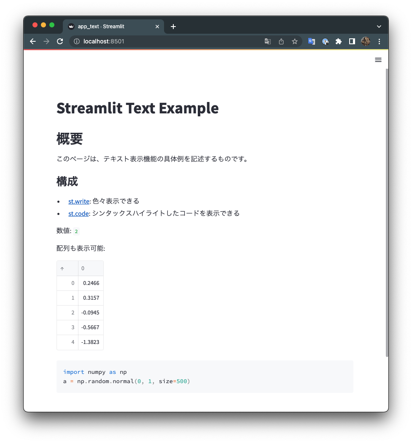
Task: Click the share icon in the address bar
Action: (281, 41)
